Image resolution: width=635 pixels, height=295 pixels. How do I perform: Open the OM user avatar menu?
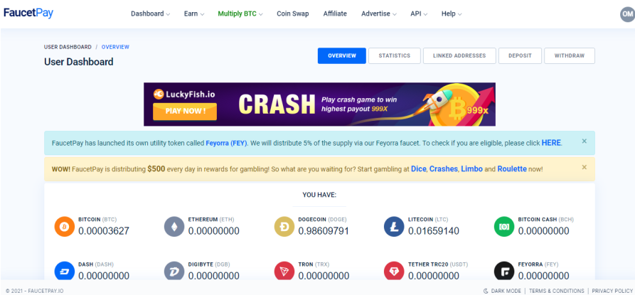(627, 14)
